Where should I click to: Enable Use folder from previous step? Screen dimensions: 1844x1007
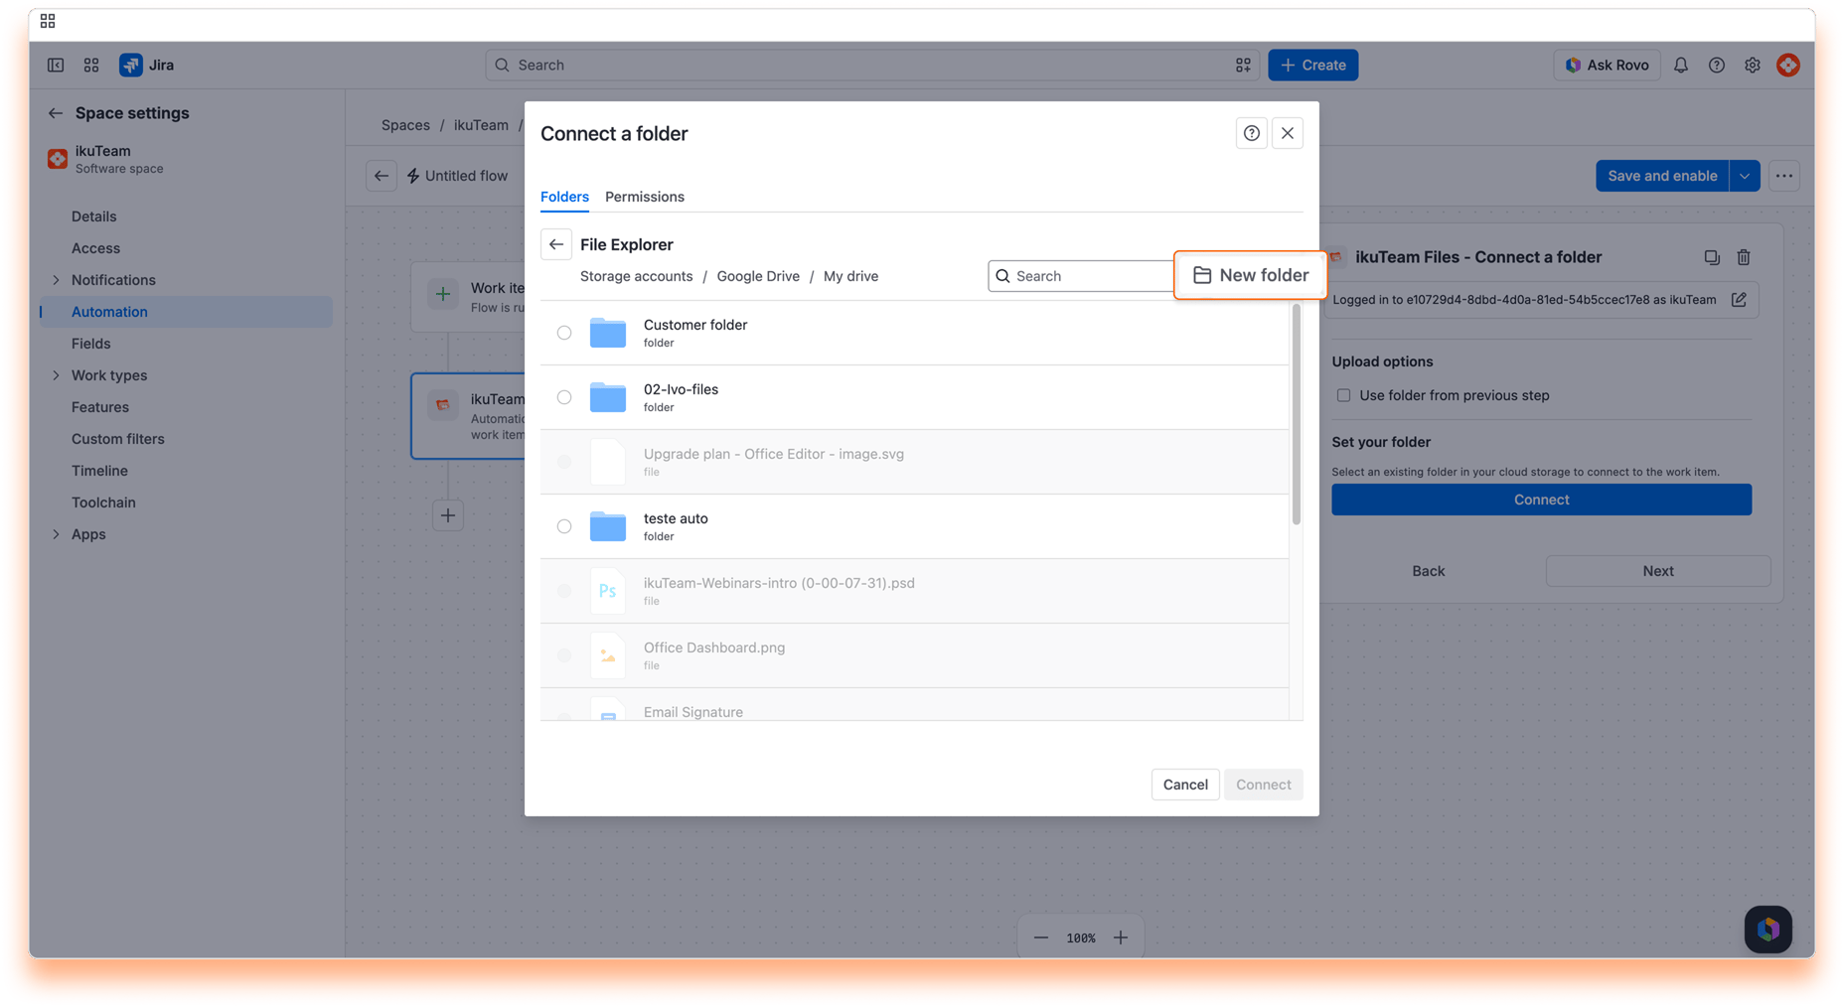(1343, 395)
